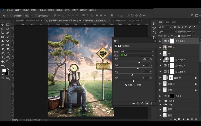Select the Zoom tool

pyautogui.click(x=8, y=61)
